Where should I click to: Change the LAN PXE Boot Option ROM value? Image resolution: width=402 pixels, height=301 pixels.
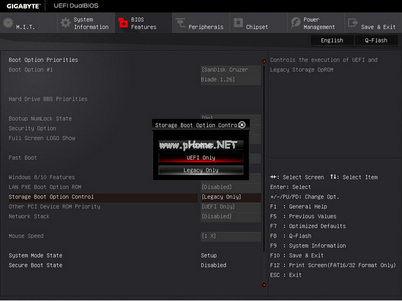click(x=231, y=187)
